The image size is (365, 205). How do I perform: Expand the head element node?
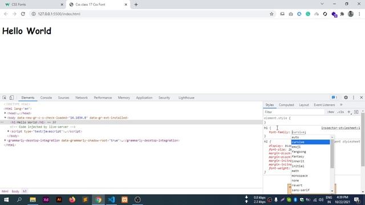coord(5,113)
